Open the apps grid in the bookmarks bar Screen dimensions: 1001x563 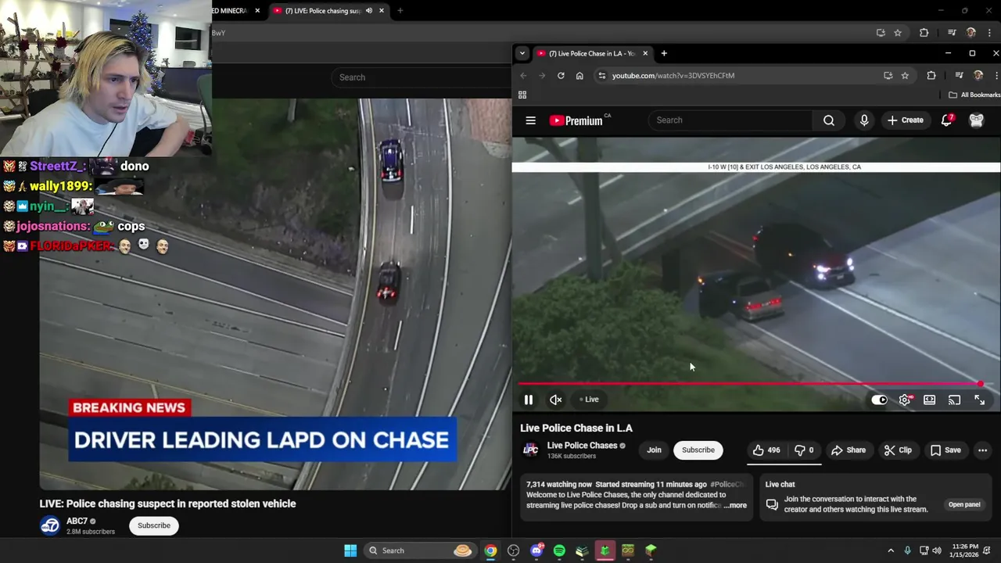(522, 95)
